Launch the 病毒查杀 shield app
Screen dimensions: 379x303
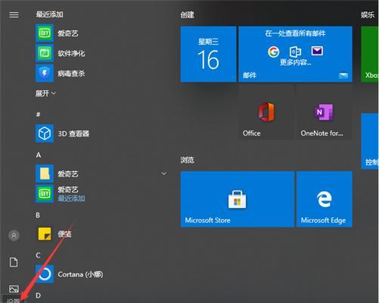pos(101,73)
